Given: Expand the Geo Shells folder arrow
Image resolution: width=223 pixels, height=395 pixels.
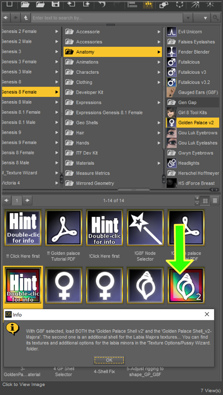Looking at the screenshot, I should 159,122.
